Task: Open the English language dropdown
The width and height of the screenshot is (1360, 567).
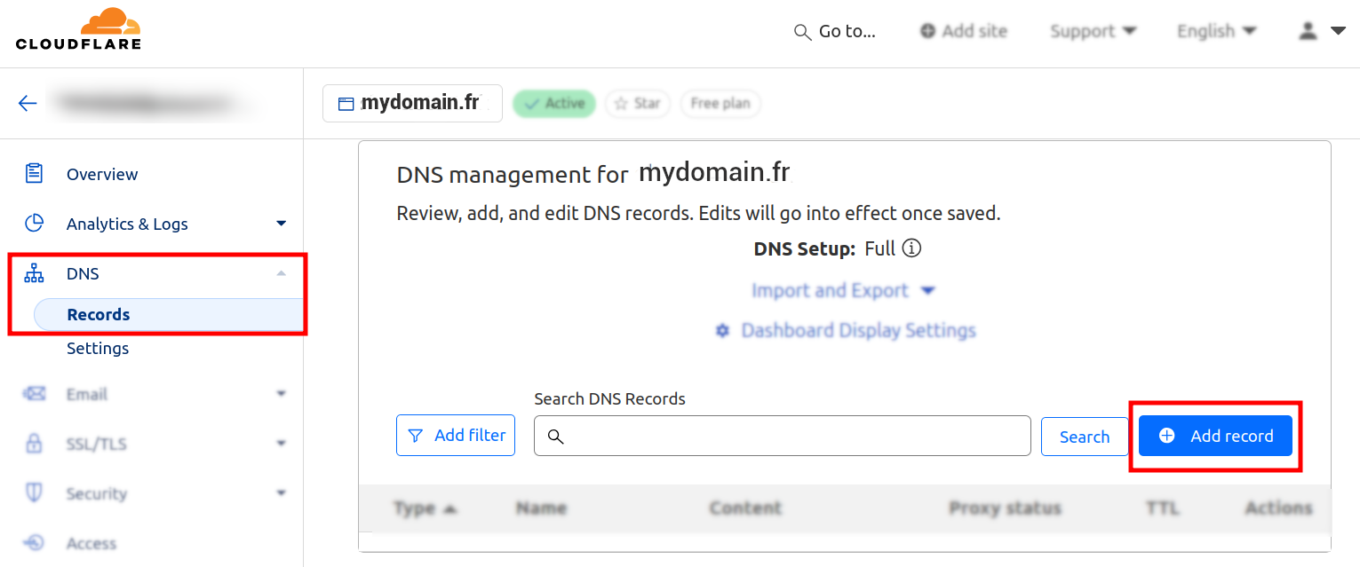Action: click(1216, 31)
